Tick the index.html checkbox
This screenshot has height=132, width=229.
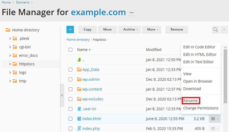pyautogui.click(x=70, y=119)
